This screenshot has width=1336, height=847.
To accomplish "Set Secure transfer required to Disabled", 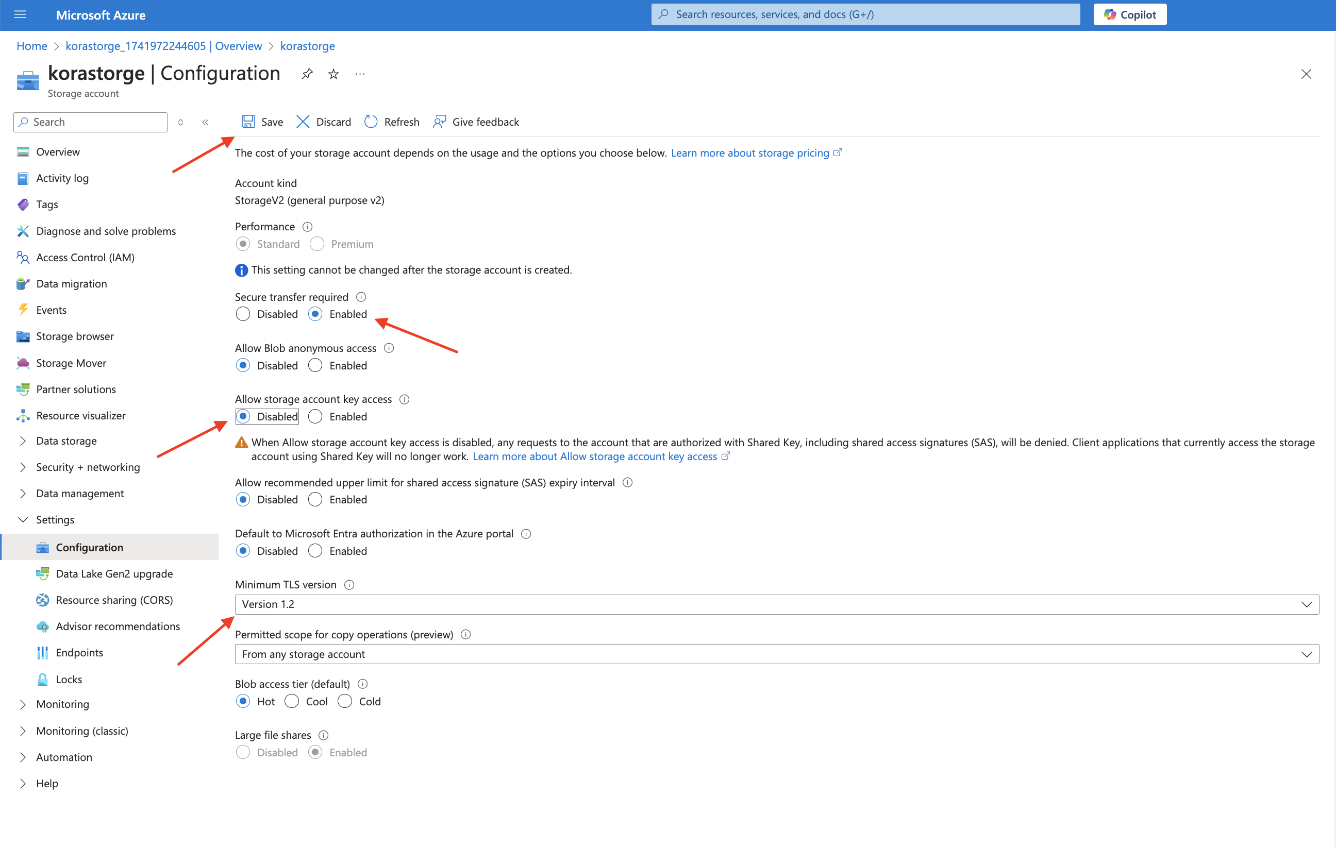I will tap(243, 314).
